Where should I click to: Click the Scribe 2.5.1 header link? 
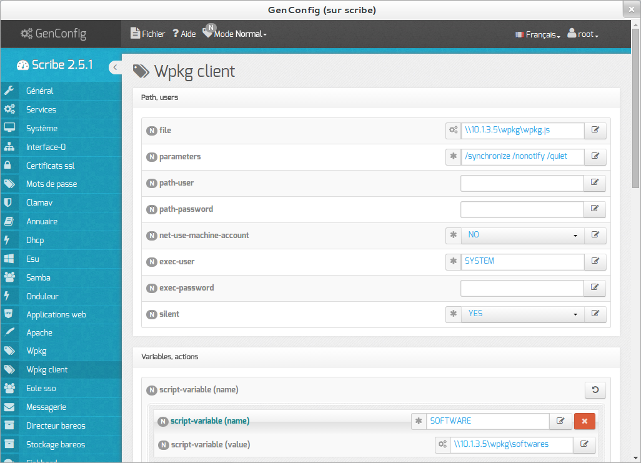pyautogui.click(x=55, y=64)
